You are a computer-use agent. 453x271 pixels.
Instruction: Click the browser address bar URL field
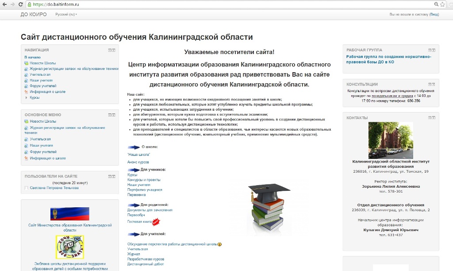pos(221,4)
